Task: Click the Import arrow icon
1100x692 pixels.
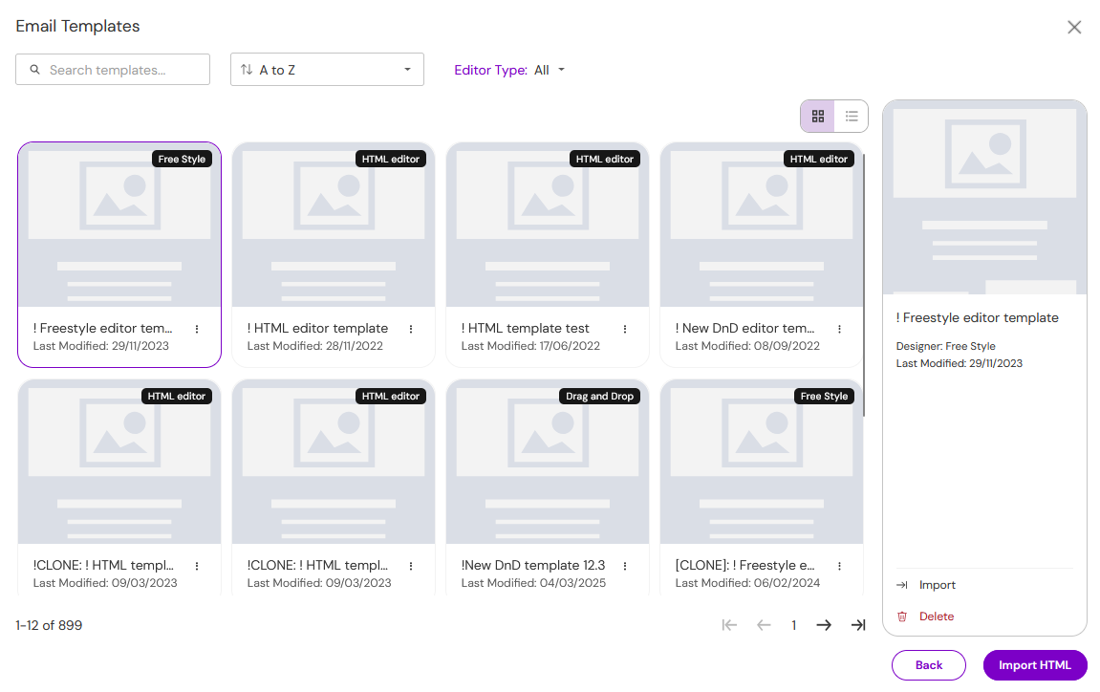Action: 902,585
